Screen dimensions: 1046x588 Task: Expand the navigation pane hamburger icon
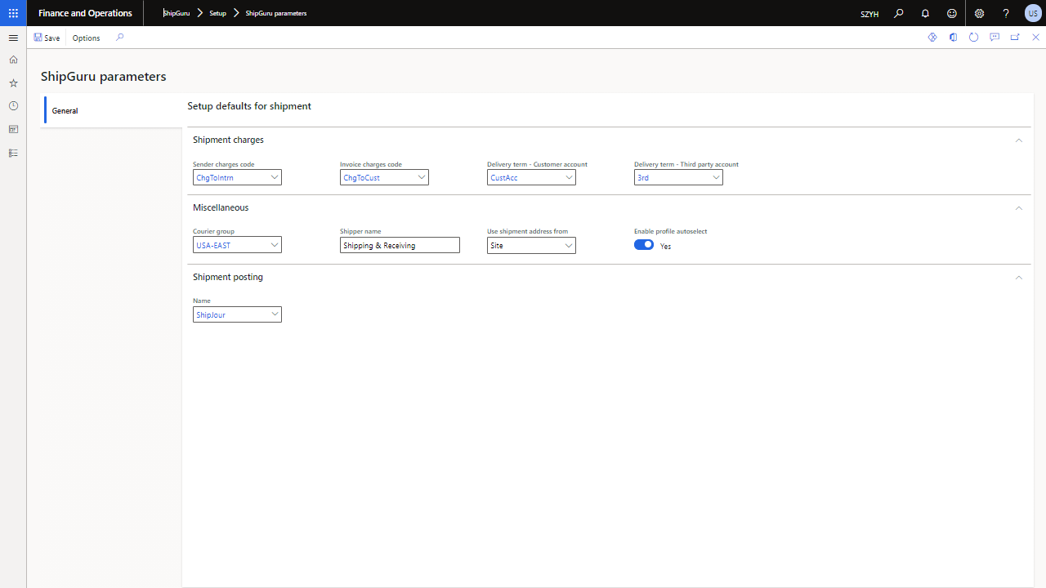click(13, 38)
